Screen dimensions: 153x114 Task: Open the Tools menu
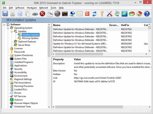pyautogui.click(x=54, y=8)
